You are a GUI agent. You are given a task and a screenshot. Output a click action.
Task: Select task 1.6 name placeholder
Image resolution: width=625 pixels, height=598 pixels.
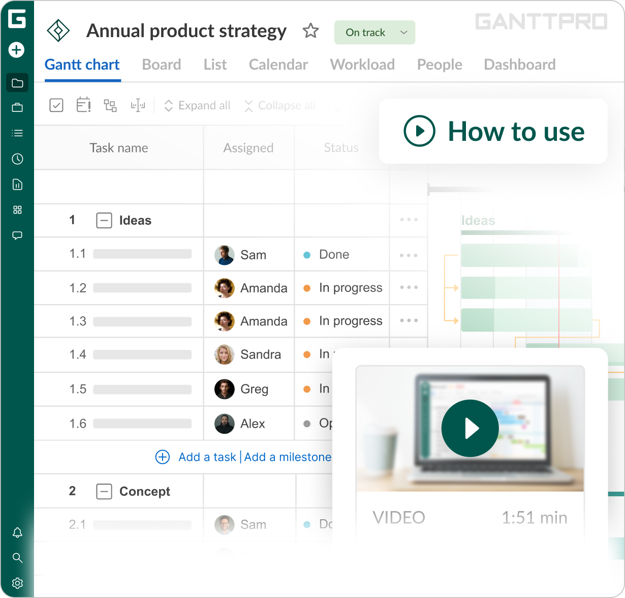142,424
